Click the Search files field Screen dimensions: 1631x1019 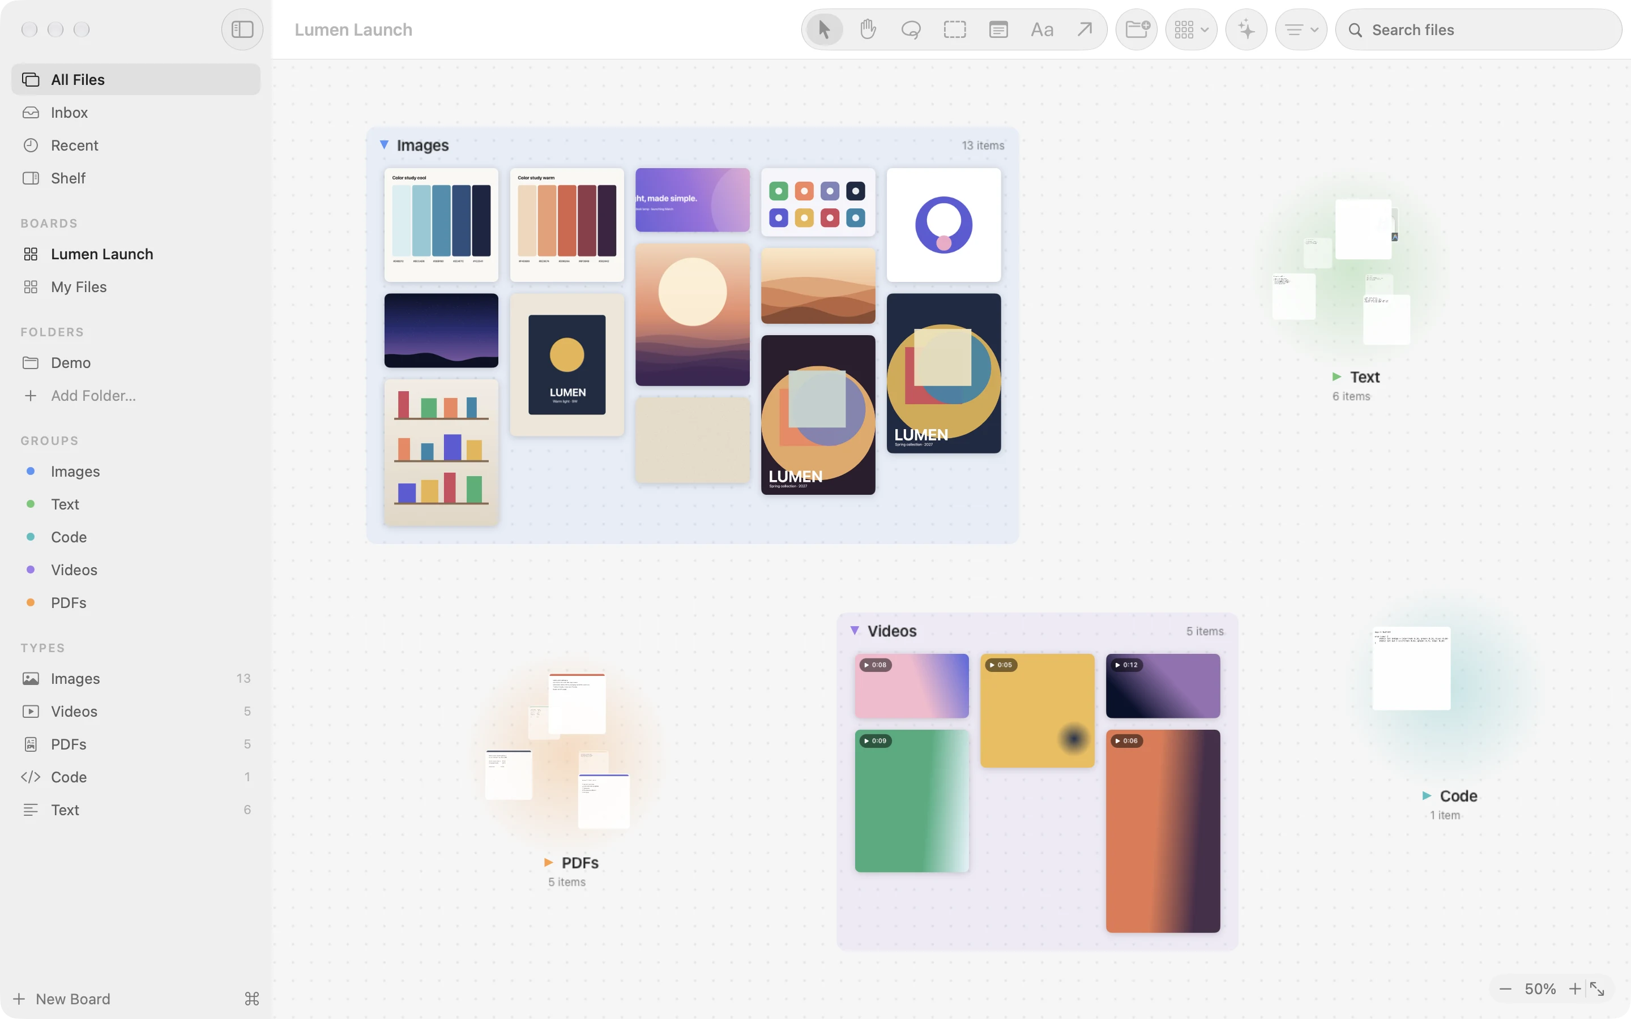point(1479,29)
